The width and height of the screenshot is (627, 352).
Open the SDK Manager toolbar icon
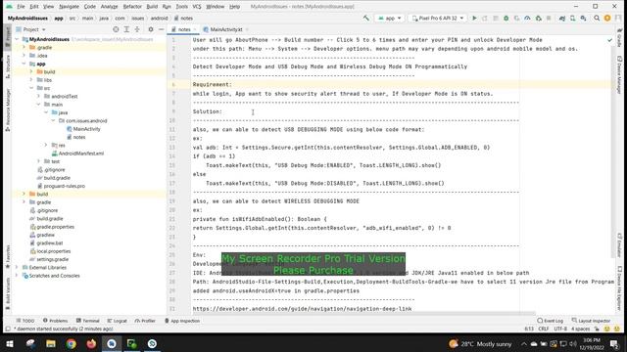[x=584, y=18]
